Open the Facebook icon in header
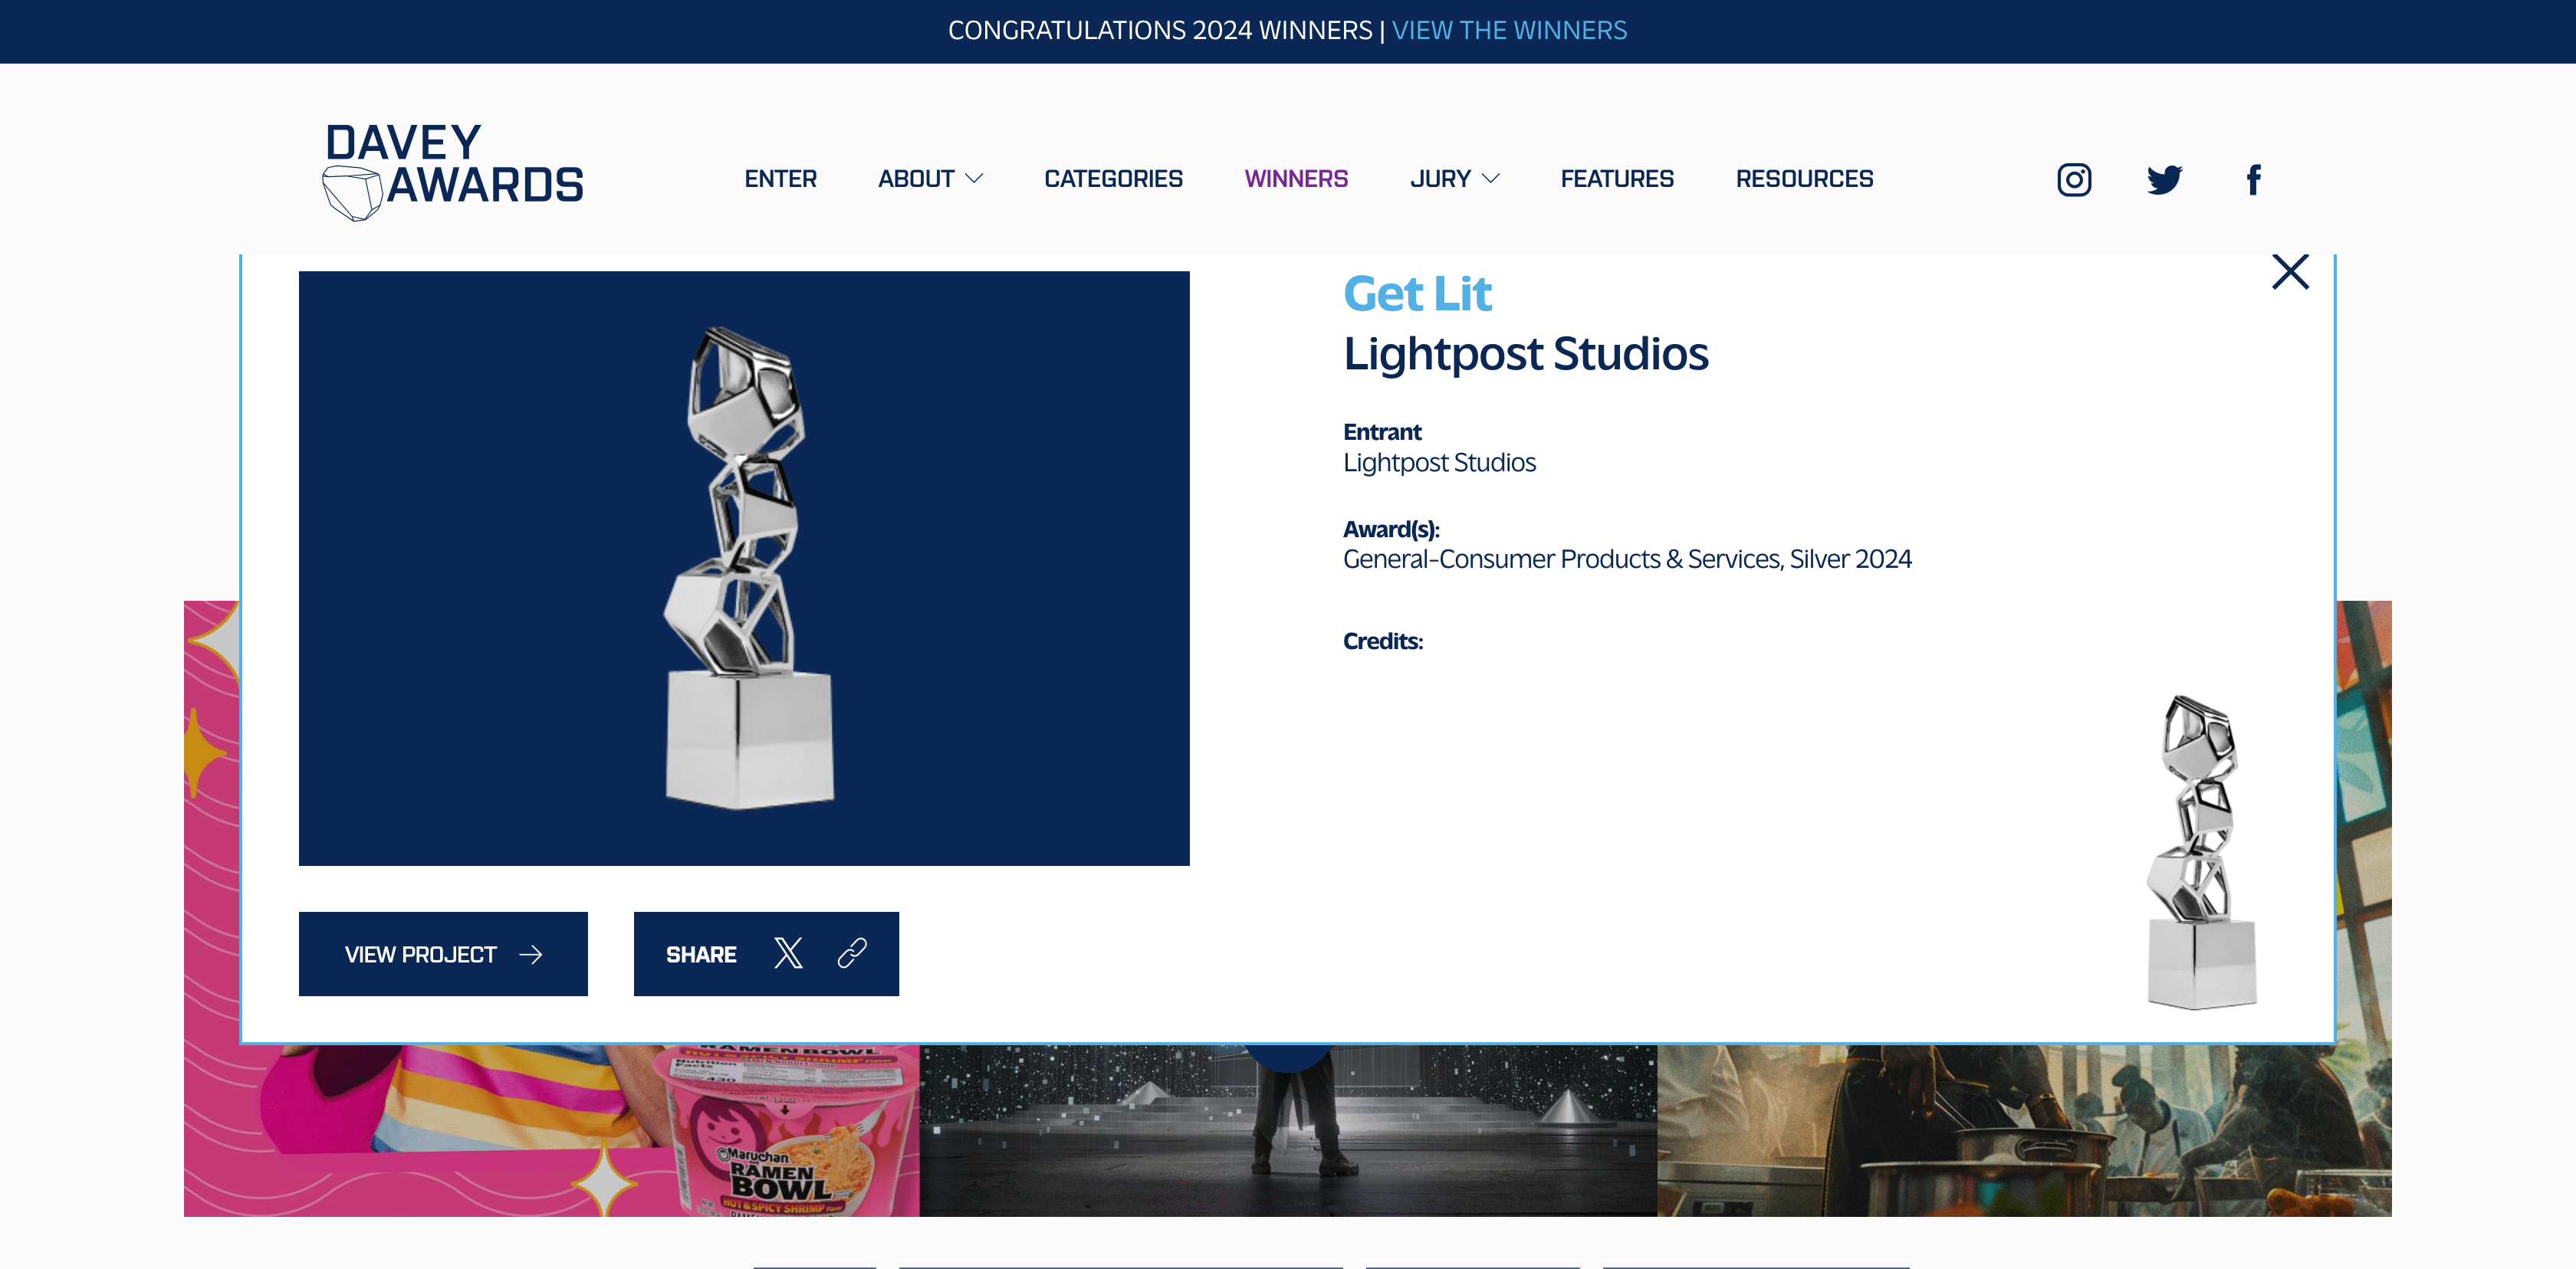Image resolution: width=2576 pixels, height=1269 pixels. [2253, 180]
